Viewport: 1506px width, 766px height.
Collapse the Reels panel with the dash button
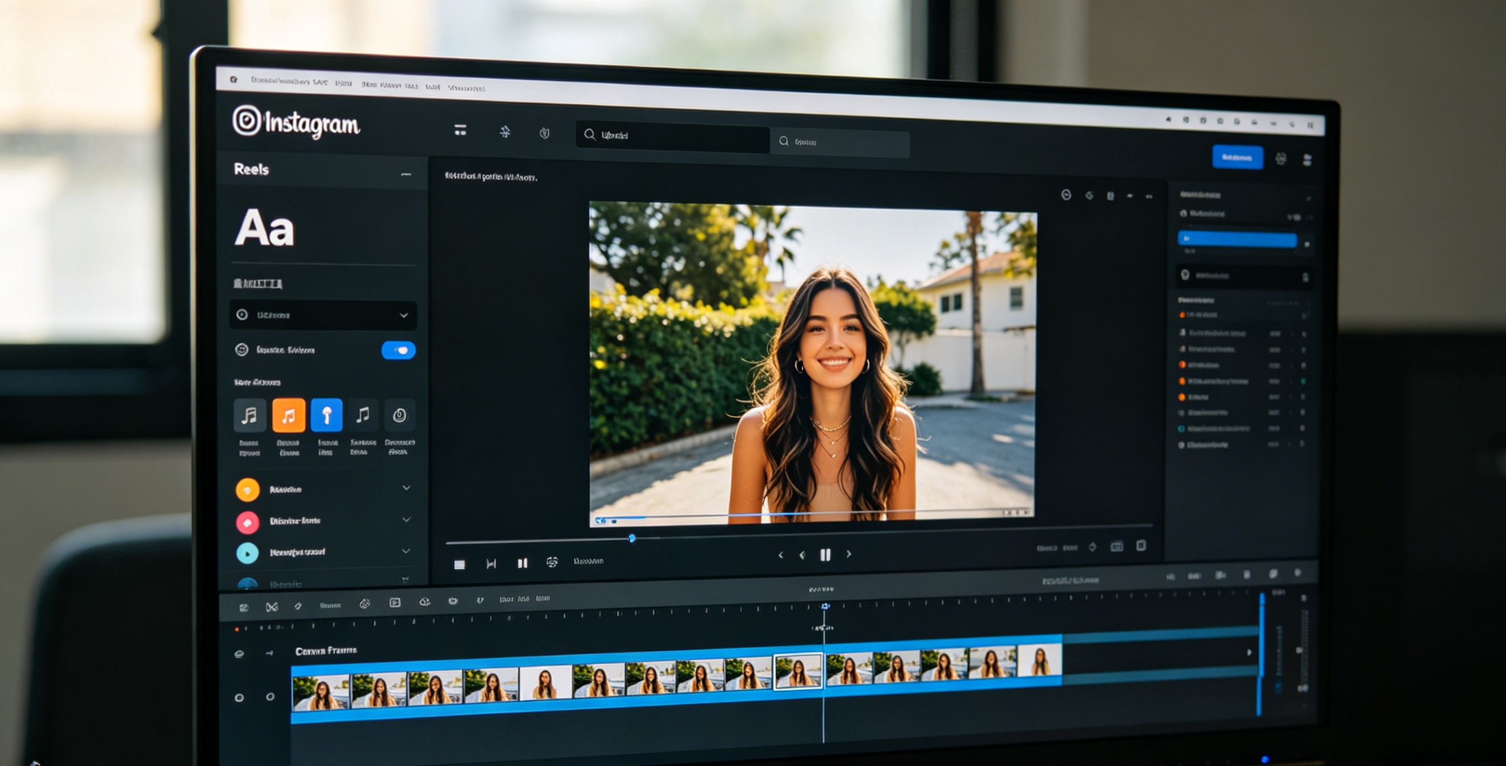406,174
